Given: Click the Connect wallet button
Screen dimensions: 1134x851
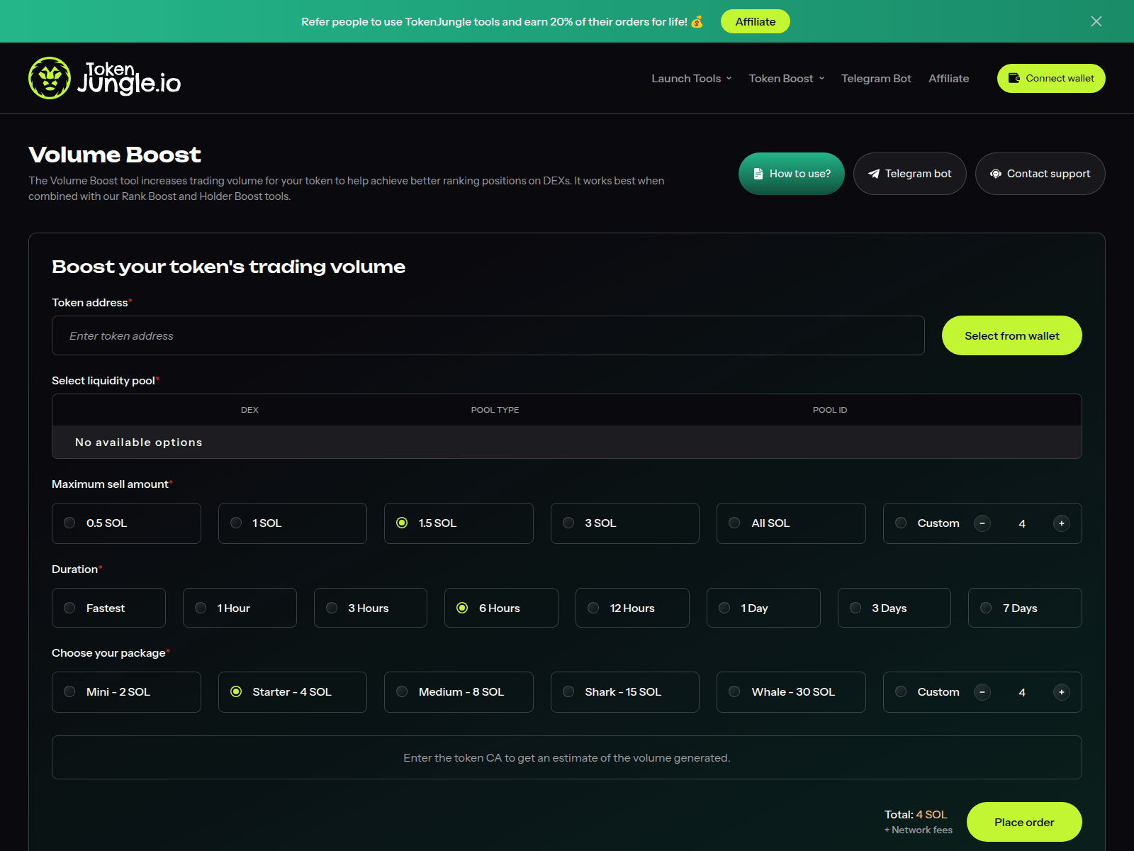Looking at the screenshot, I should (x=1051, y=78).
